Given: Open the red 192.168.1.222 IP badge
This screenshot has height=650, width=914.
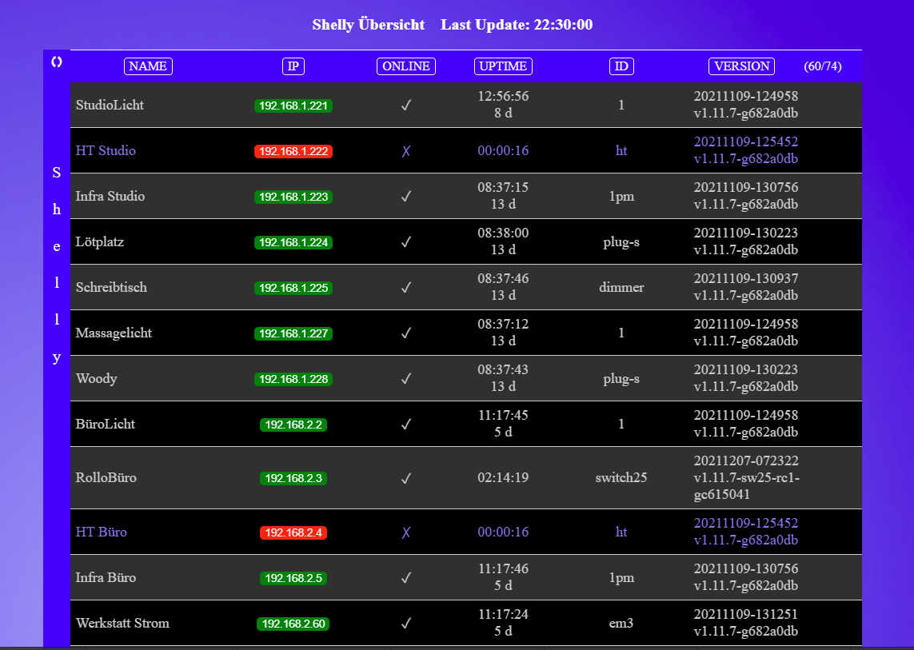Looking at the screenshot, I should pyautogui.click(x=293, y=151).
